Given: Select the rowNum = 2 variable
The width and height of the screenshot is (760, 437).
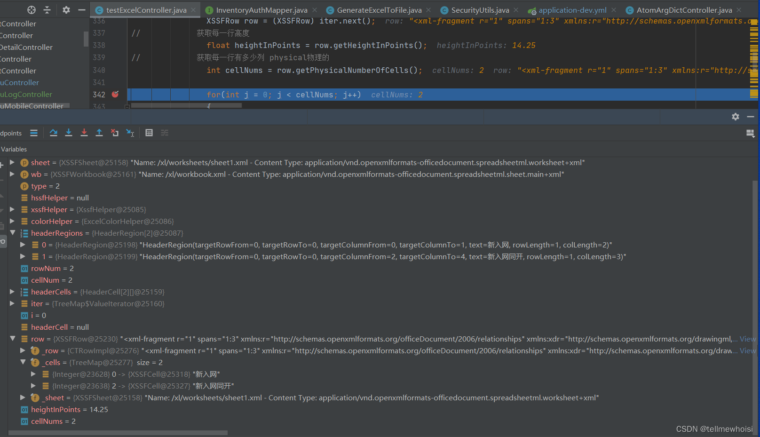Looking at the screenshot, I should pos(52,268).
